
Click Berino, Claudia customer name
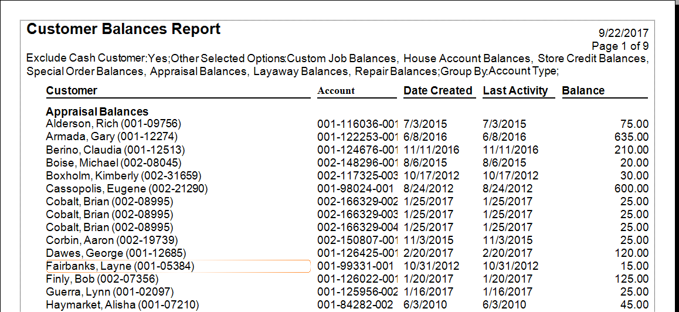pos(116,150)
